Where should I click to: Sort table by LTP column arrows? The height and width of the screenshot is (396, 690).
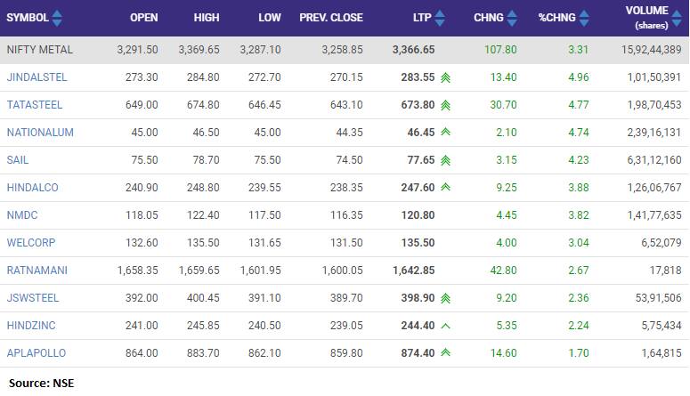[x=440, y=18]
